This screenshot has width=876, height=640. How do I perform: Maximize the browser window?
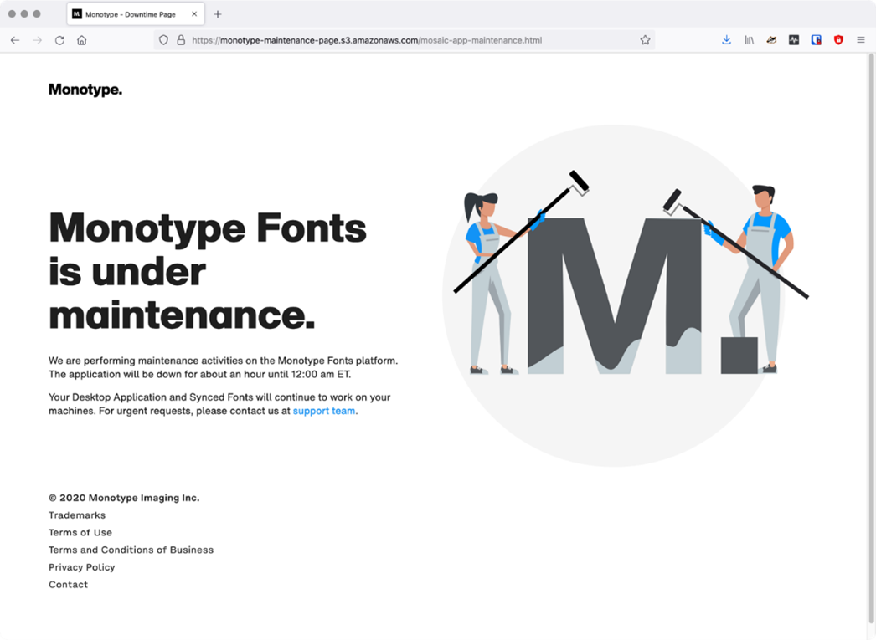(x=37, y=14)
